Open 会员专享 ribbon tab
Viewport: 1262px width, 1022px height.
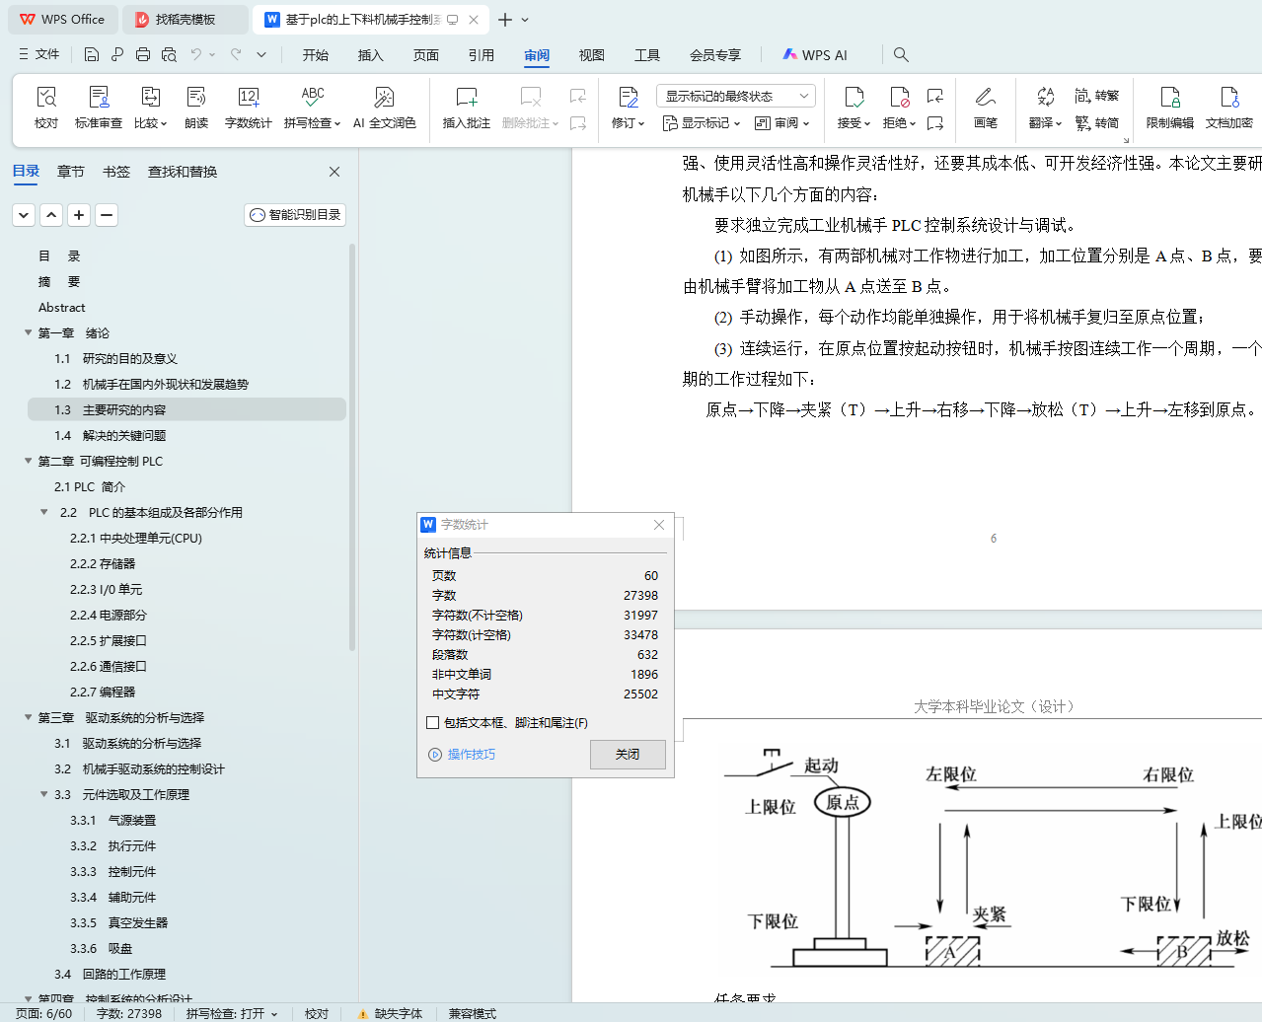pos(715,55)
